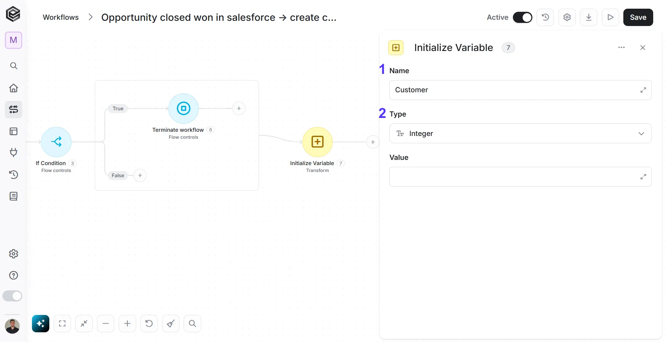Image resolution: width=665 pixels, height=342 pixels.
Task: Go to Home in the sidebar
Action: pyautogui.click(x=14, y=88)
